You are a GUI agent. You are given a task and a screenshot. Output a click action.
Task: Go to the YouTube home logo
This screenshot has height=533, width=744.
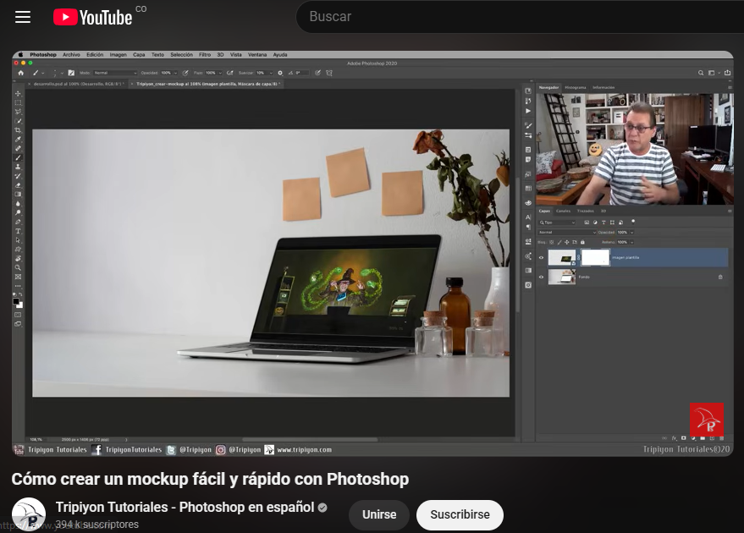[x=93, y=18]
